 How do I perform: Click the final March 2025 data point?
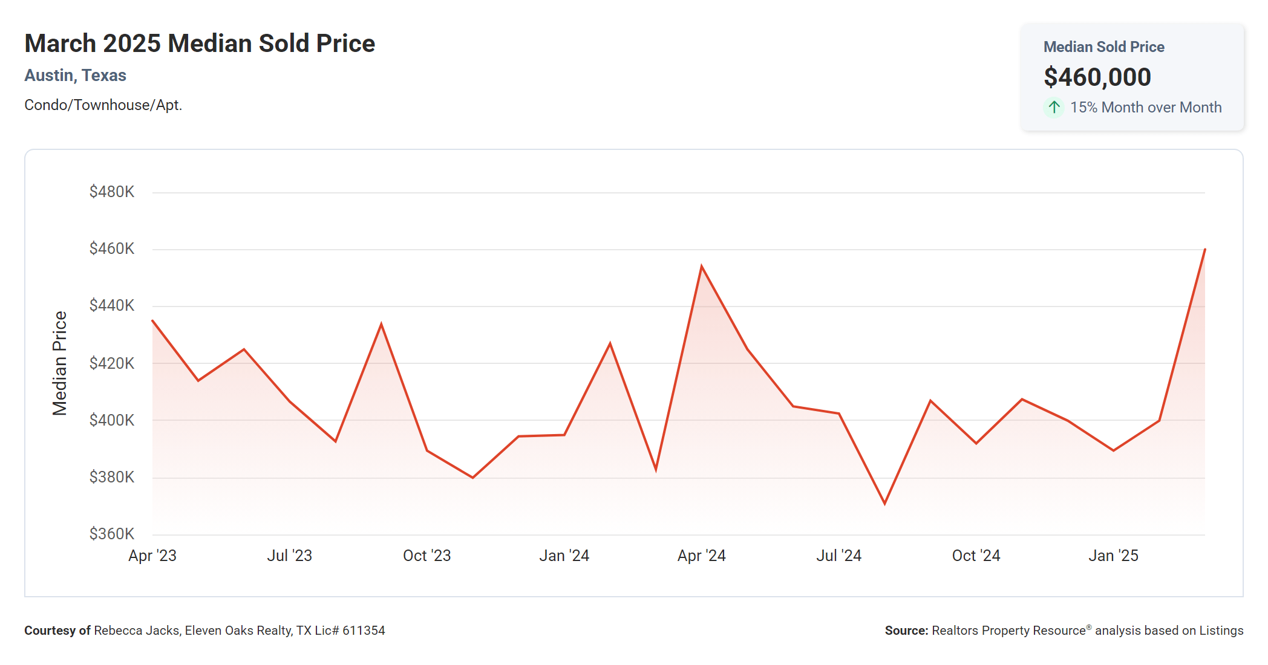point(1204,250)
